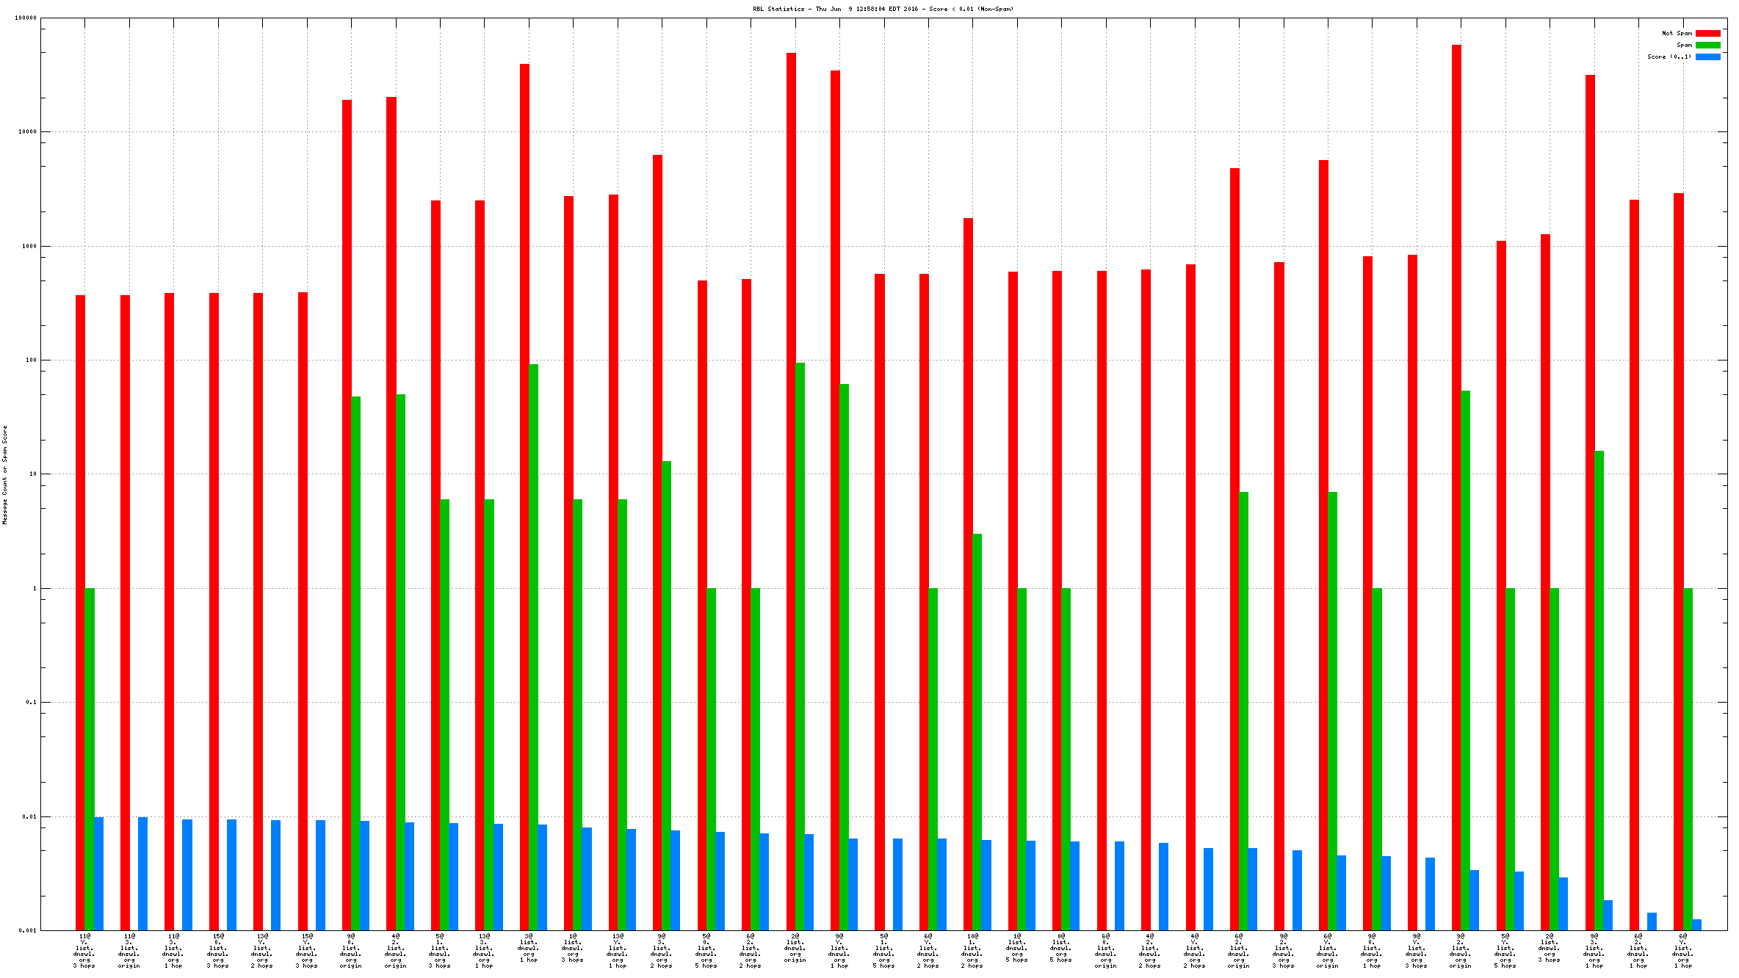1739x978 pixels.
Task: Select the 'Score (0..1)' legend label text
Action: [1668, 57]
